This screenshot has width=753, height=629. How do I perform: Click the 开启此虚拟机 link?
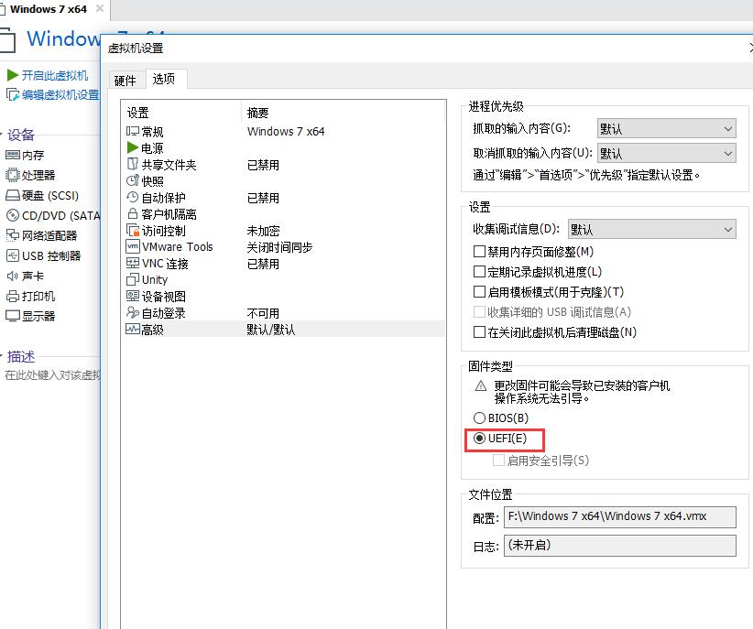click(x=54, y=75)
